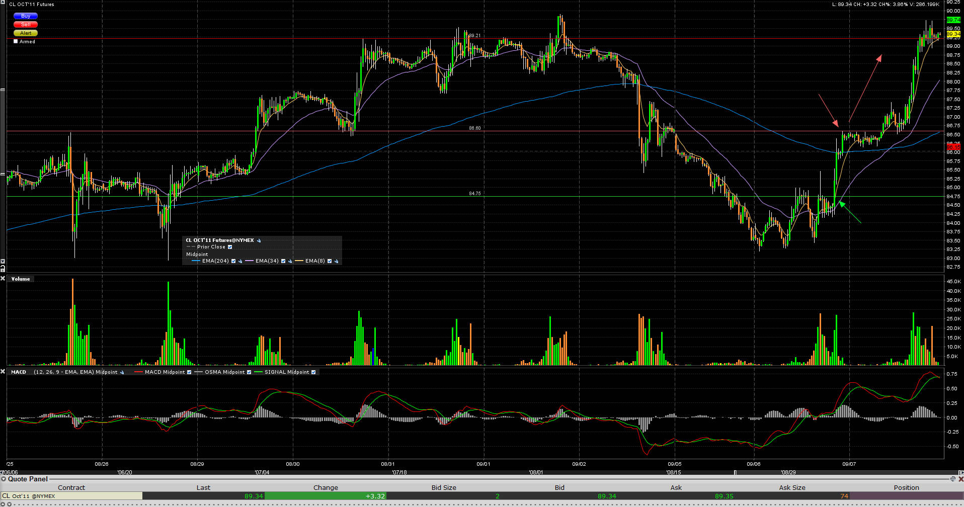Open the EMA(8) settings wrench icon
This screenshot has width=964, height=507.
coord(336,261)
